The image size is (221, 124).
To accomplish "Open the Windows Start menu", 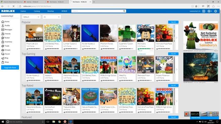I will [3, 122].
